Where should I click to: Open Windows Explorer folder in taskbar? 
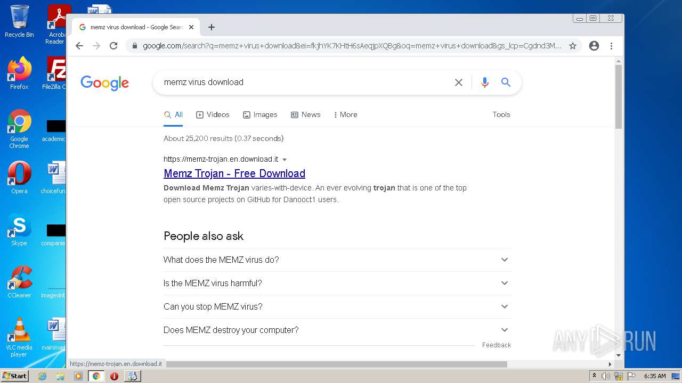[x=60, y=376]
